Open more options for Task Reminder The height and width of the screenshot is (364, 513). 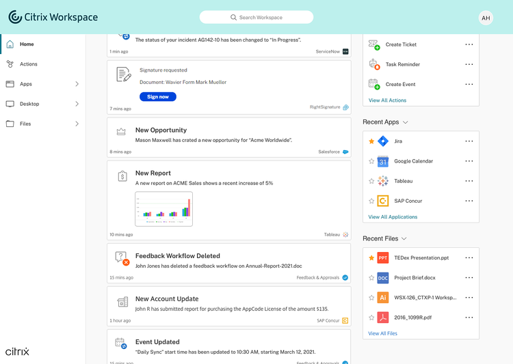pyautogui.click(x=469, y=64)
